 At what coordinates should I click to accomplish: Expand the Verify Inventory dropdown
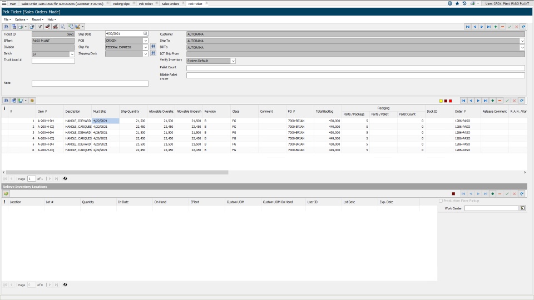[233, 61]
